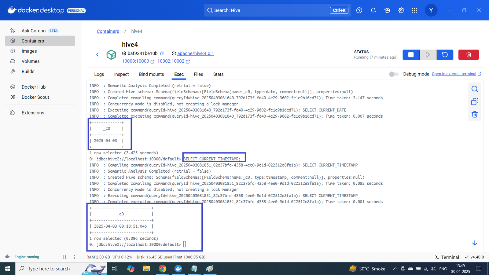The width and height of the screenshot is (489, 275).
Task: Open the Bind mounts tab
Action: 152,74
